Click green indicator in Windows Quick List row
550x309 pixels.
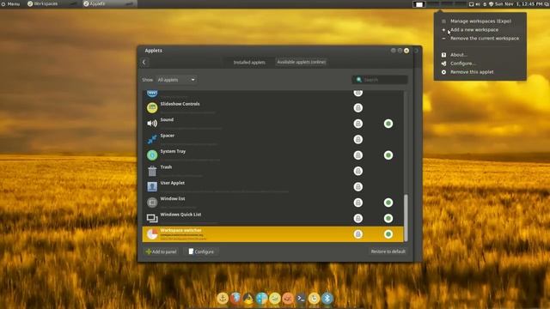pos(388,218)
